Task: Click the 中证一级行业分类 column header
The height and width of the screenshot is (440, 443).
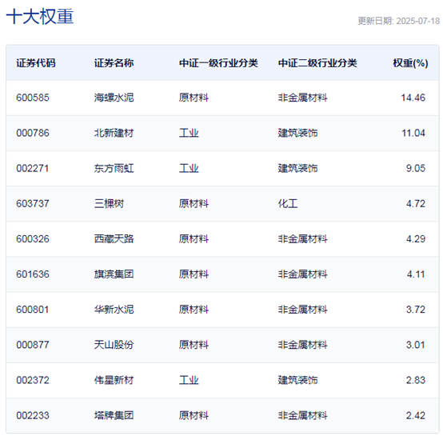Action: (x=218, y=62)
